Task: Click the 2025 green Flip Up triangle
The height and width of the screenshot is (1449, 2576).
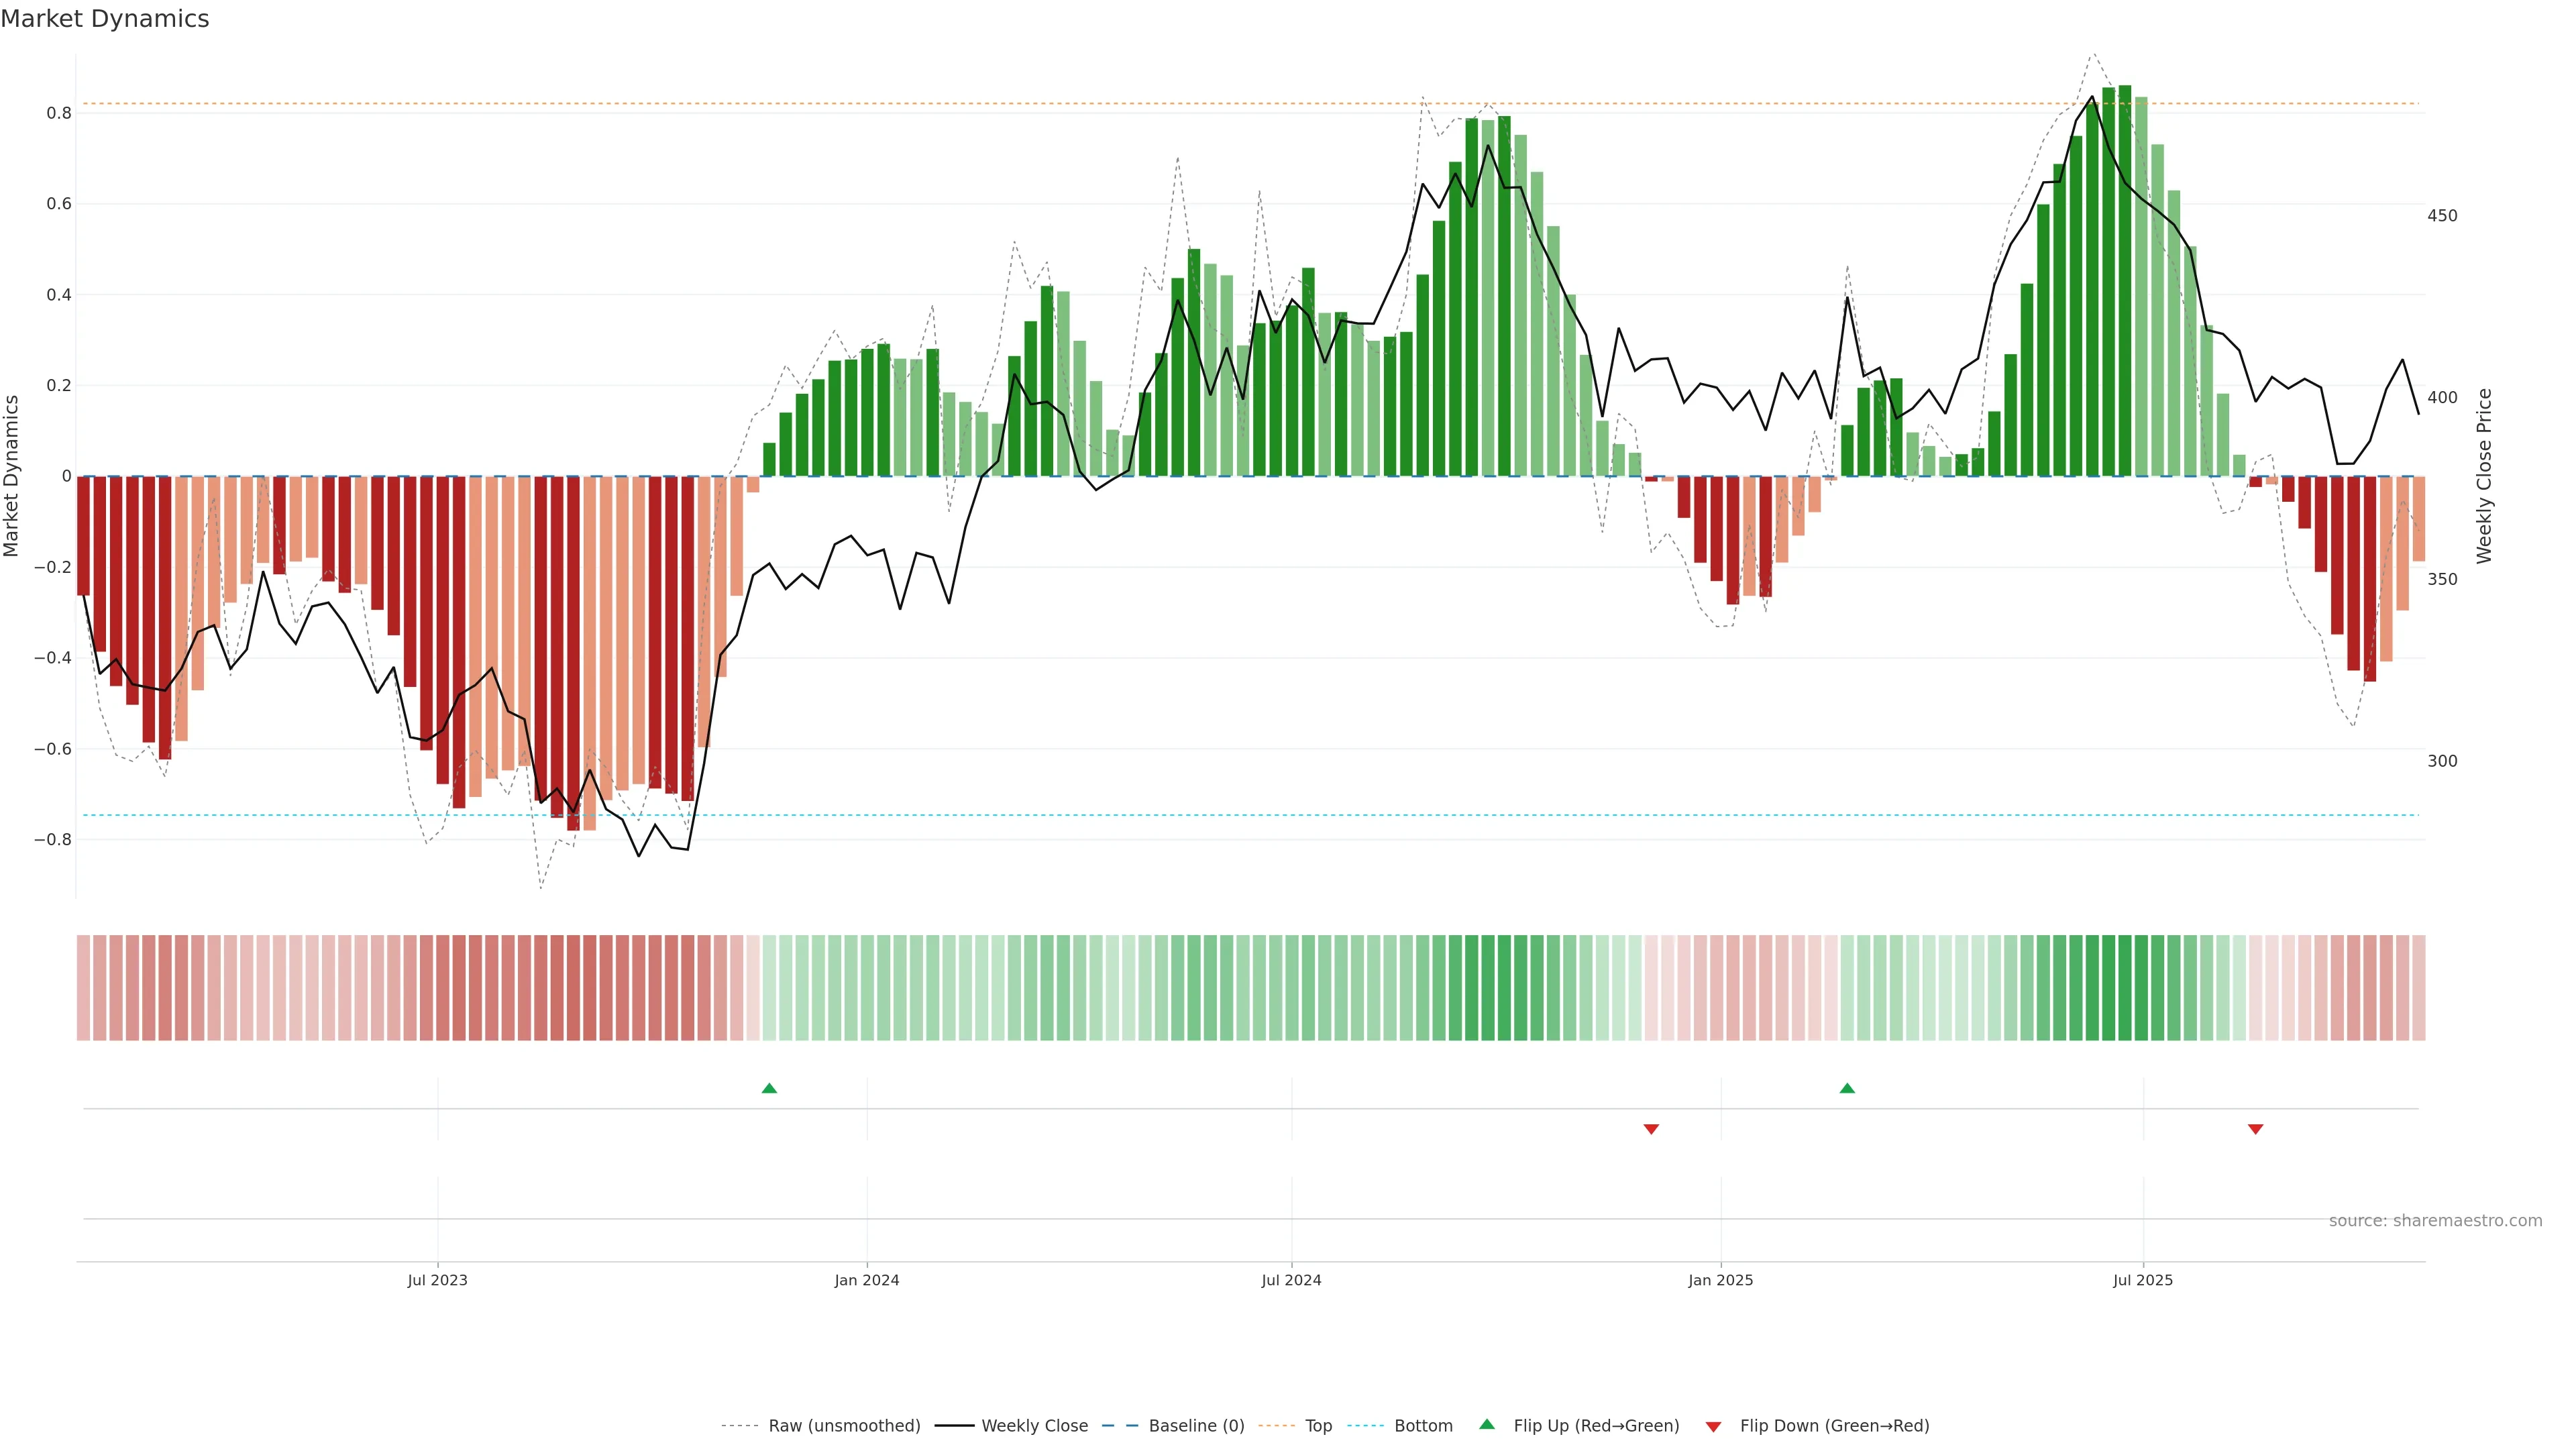Action: 1847,1088
